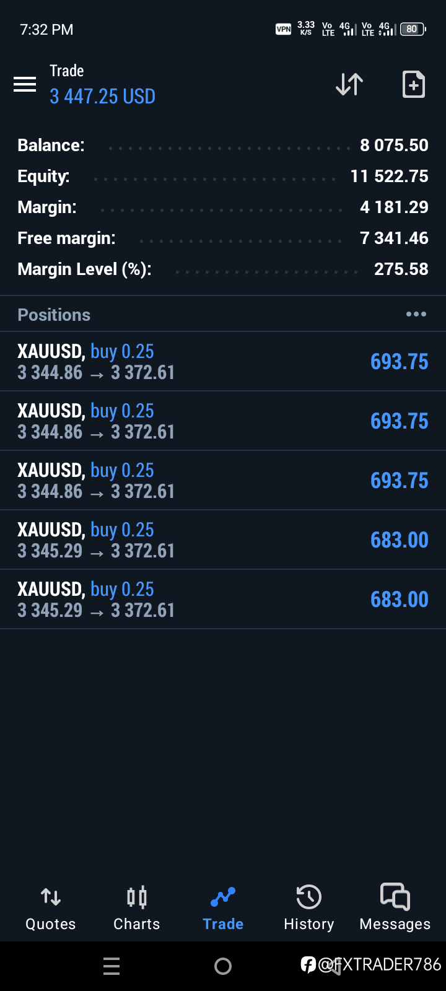Select the fourth XAUUSD position at 3 345.29
Screen dimensions: 446x991
coord(223,540)
